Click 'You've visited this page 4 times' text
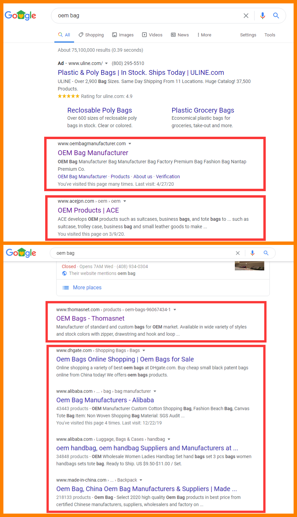The image size is (297, 517). 109,423
